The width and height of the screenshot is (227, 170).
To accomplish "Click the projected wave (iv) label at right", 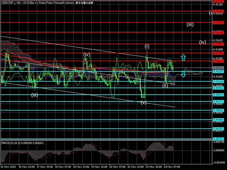I will [202, 42].
